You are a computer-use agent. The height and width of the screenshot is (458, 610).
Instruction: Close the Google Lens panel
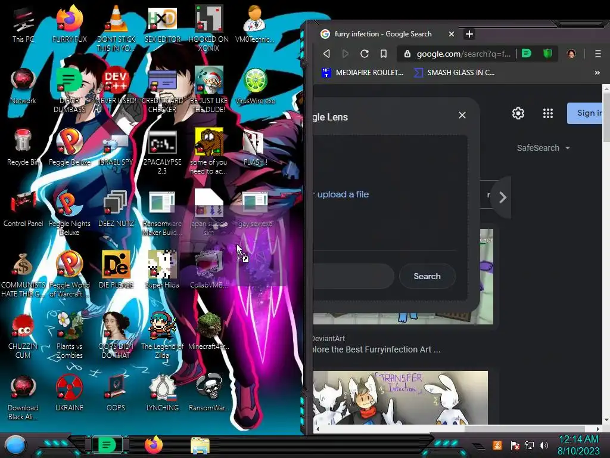(462, 115)
